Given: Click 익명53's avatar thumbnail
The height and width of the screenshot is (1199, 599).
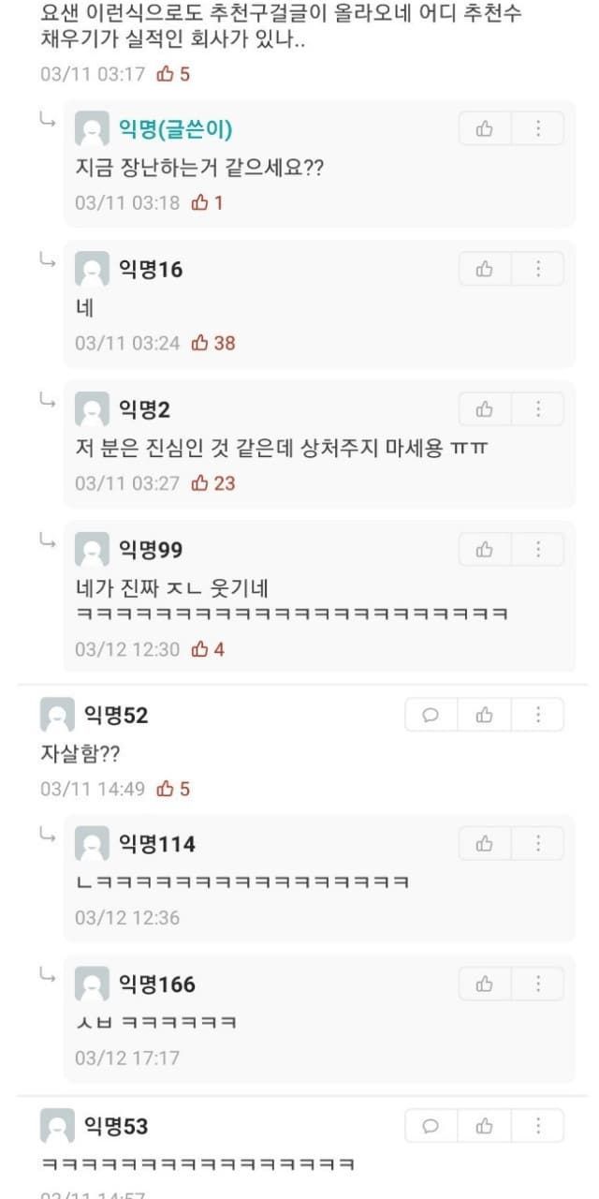Looking at the screenshot, I should tap(57, 1126).
